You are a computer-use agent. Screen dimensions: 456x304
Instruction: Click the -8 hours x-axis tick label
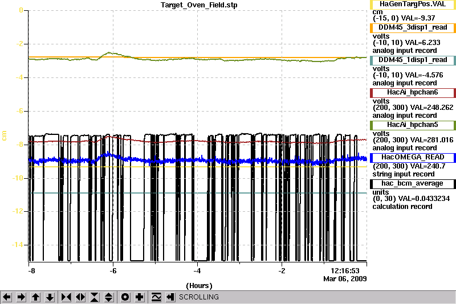click(x=31, y=271)
